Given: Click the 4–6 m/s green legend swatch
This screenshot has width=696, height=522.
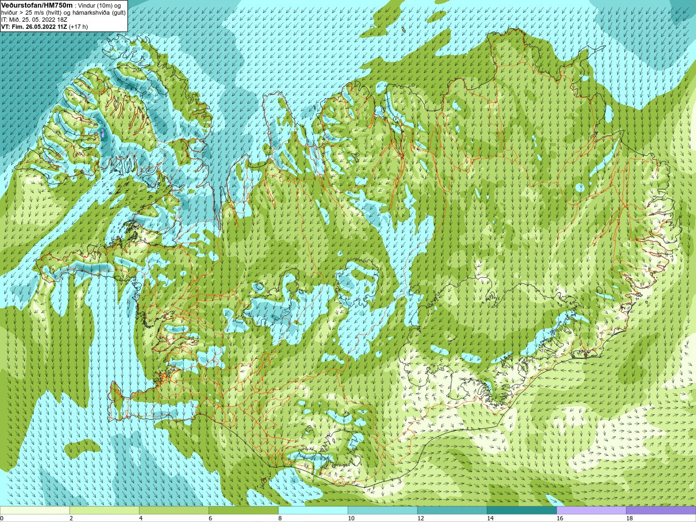Looking at the screenshot, I should (174, 511).
